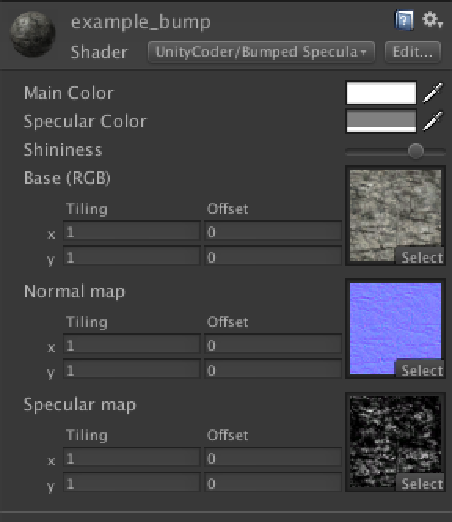Viewport: 452px width, 522px height.
Task: Focus the Base (RGB) Tiling x field
Action: [132, 230]
